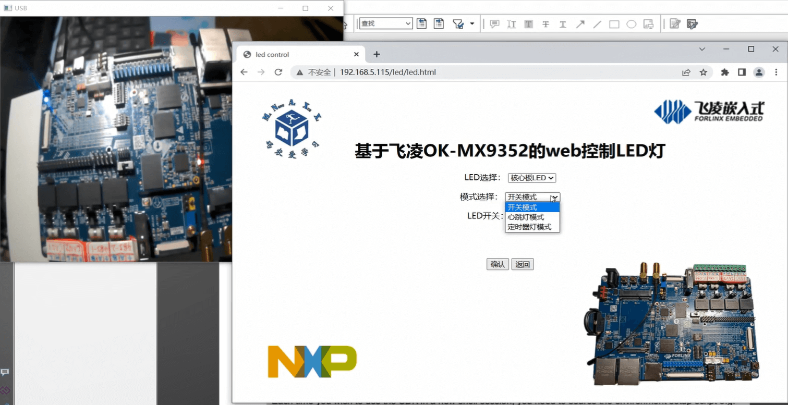The width and height of the screenshot is (788, 405).
Task: Click the address bar URL 192.168.5.115/led/led.html
Action: pos(387,72)
